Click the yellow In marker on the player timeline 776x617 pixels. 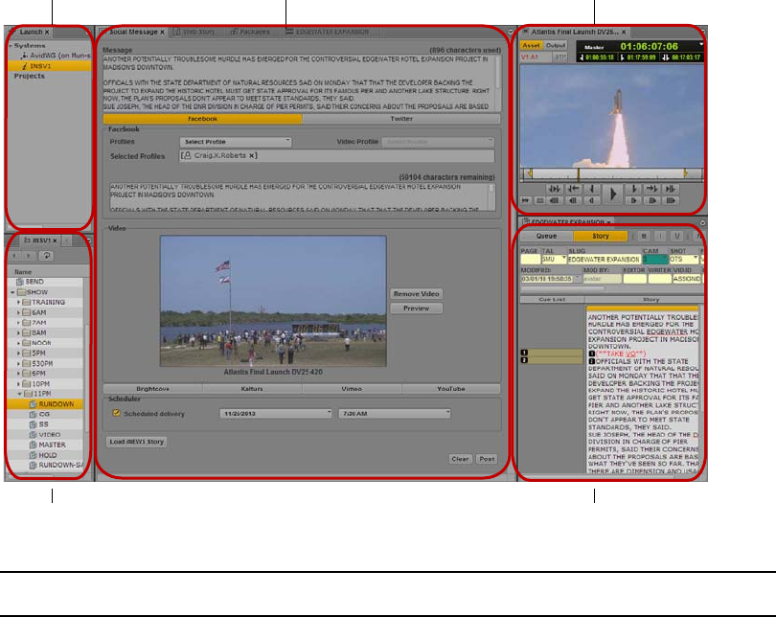tap(530, 173)
